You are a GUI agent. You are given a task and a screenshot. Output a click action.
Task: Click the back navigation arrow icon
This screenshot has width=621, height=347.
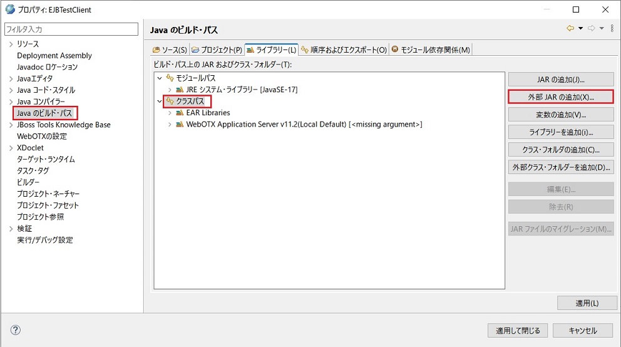(x=570, y=28)
